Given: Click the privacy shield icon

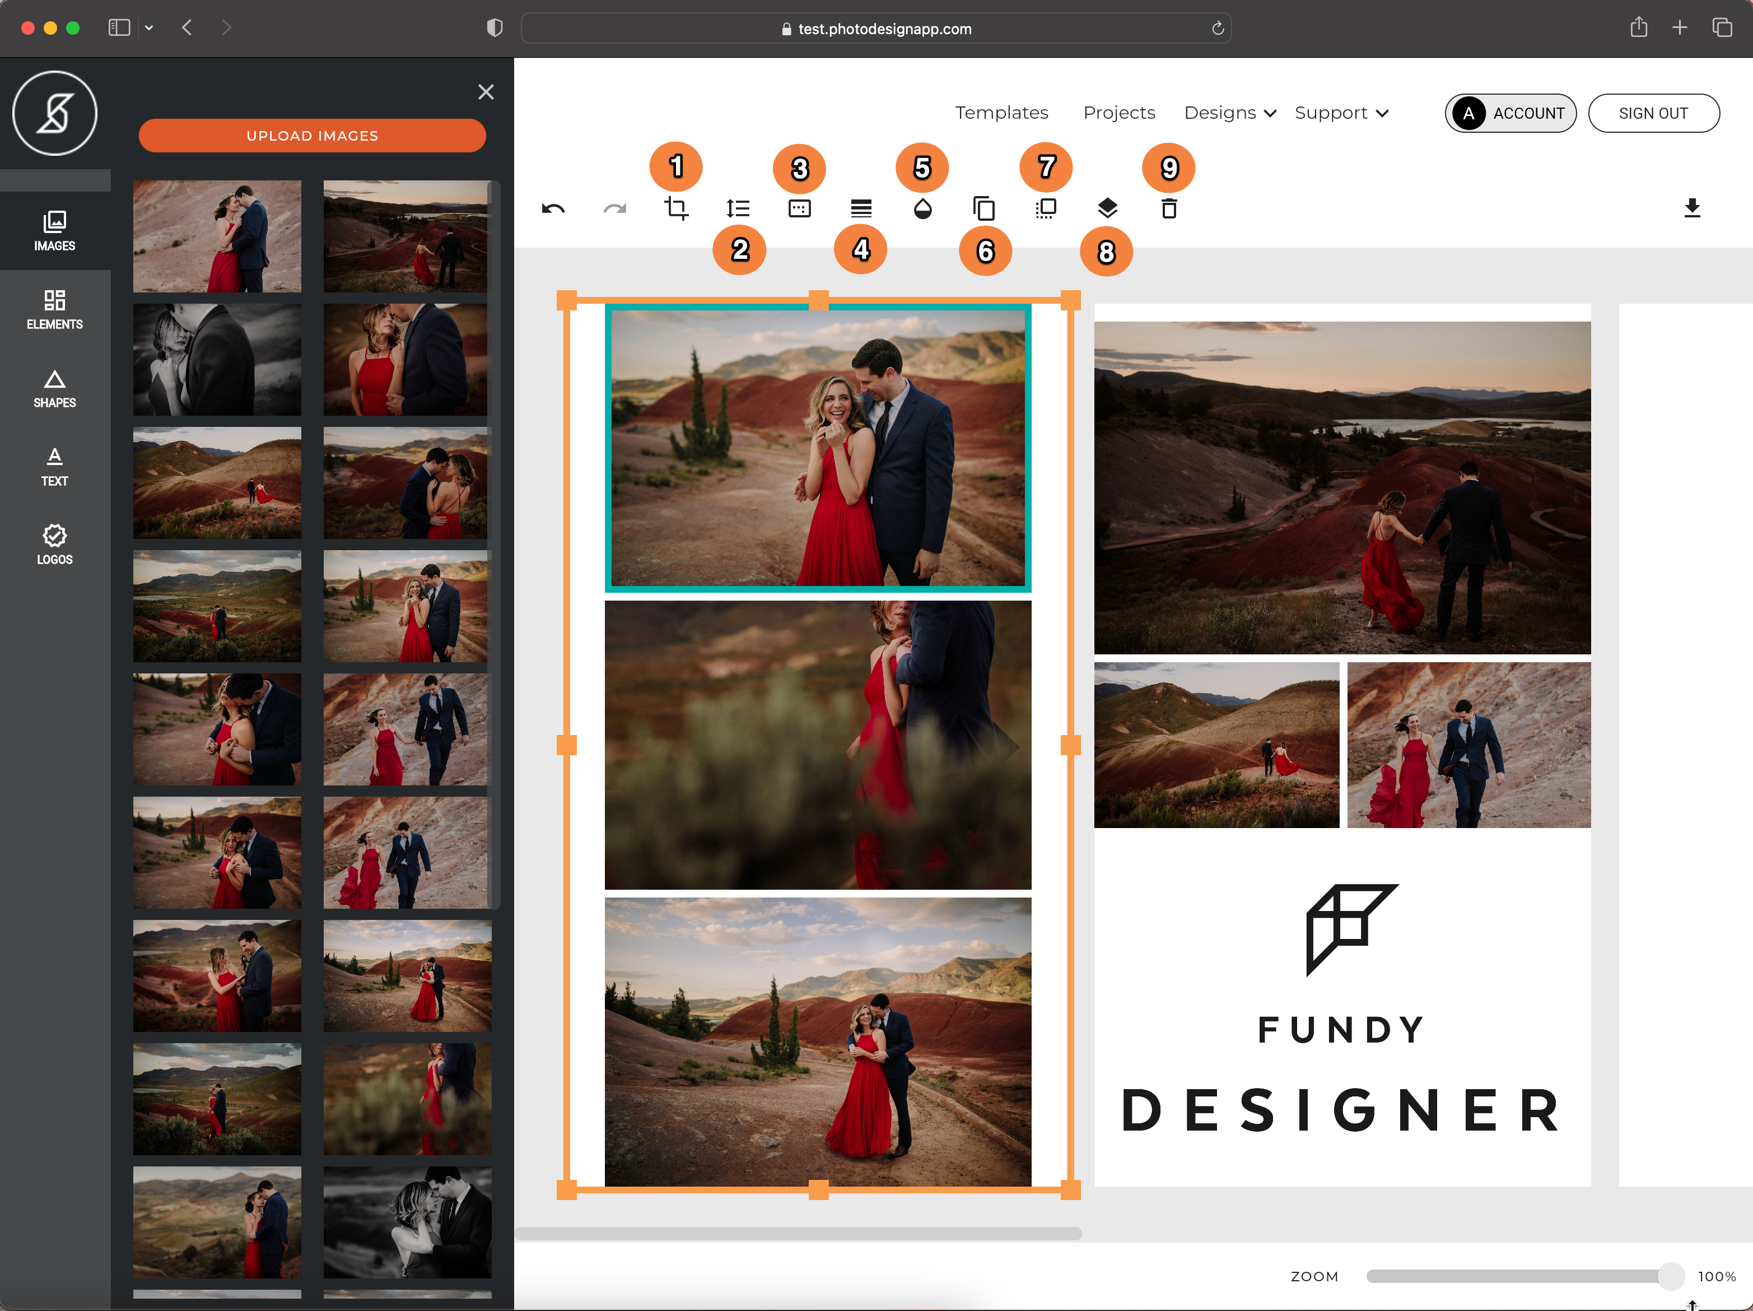Looking at the screenshot, I should pyautogui.click(x=495, y=28).
